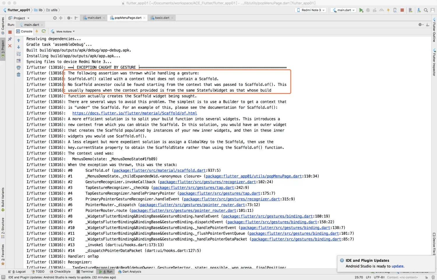Open AVD Manager icon in toolbar
This screenshot has width=437, height=280.
click(x=410, y=10)
